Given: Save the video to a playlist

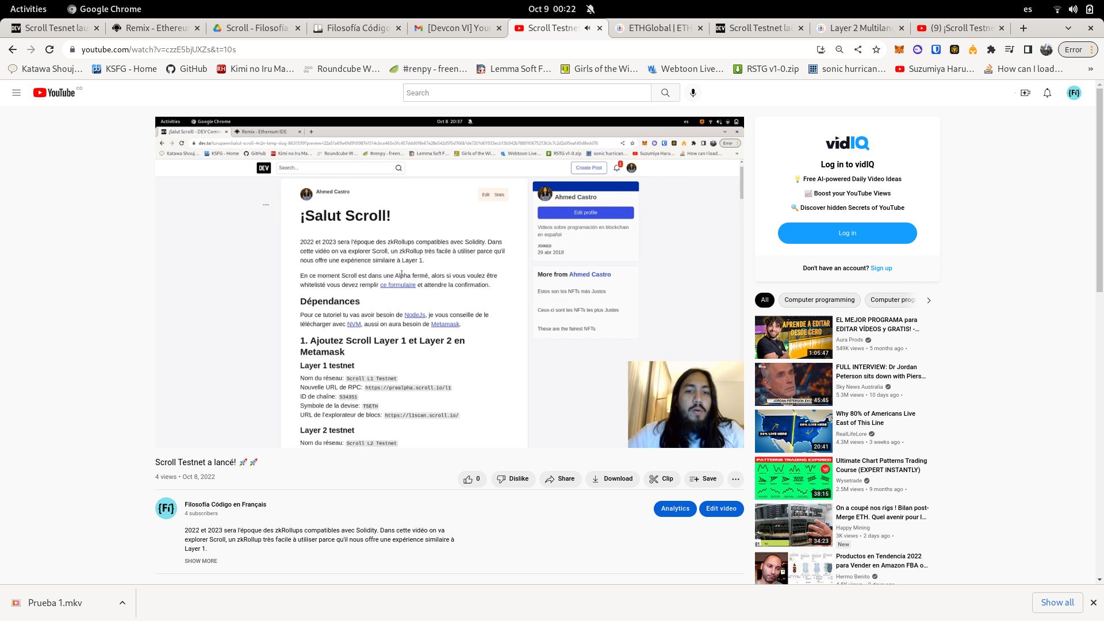Looking at the screenshot, I should point(703,478).
